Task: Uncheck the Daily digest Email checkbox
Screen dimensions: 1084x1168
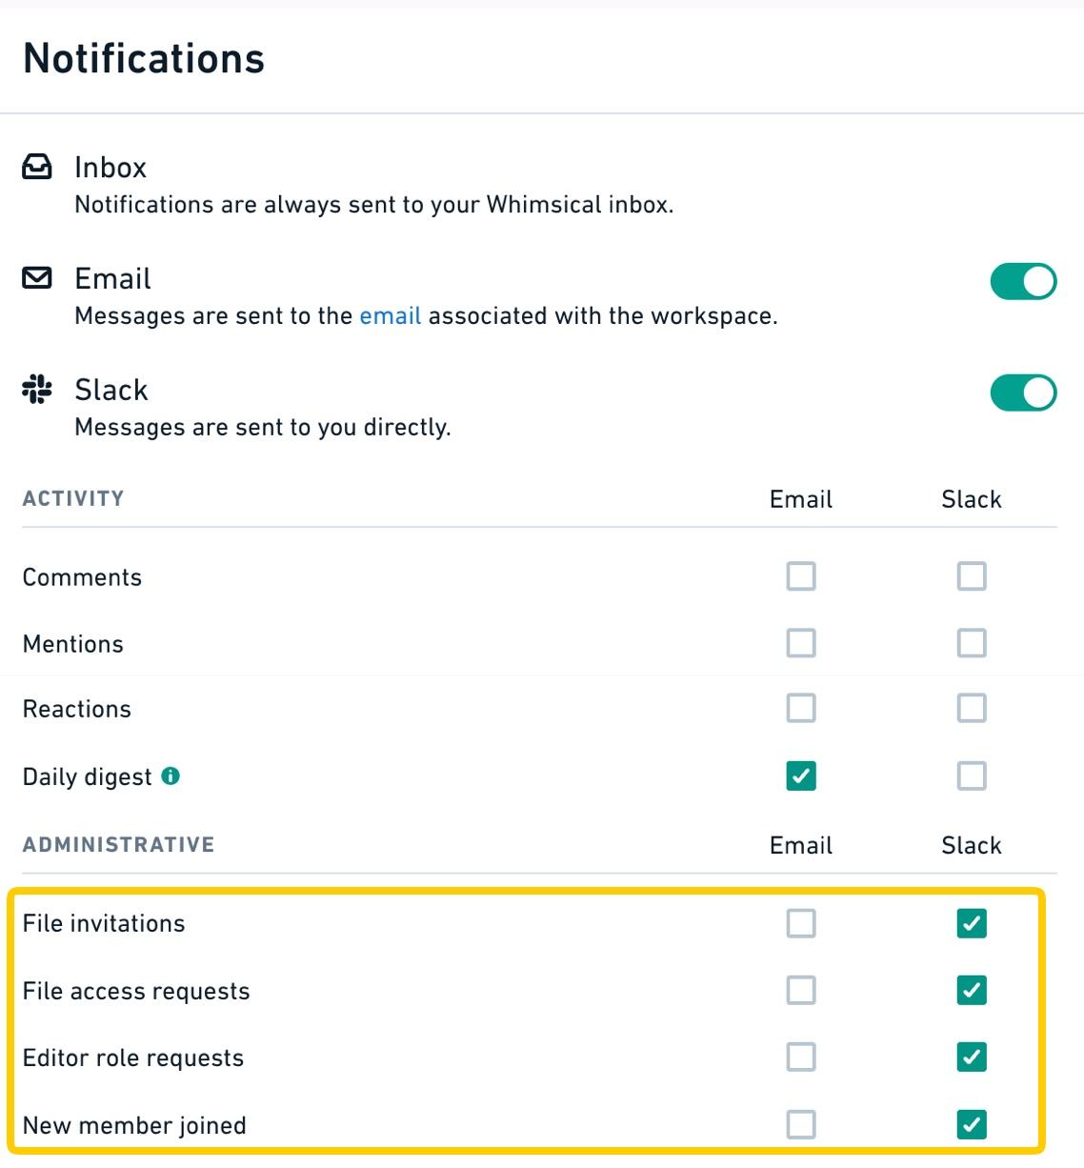Action: pyautogui.click(x=801, y=776)
